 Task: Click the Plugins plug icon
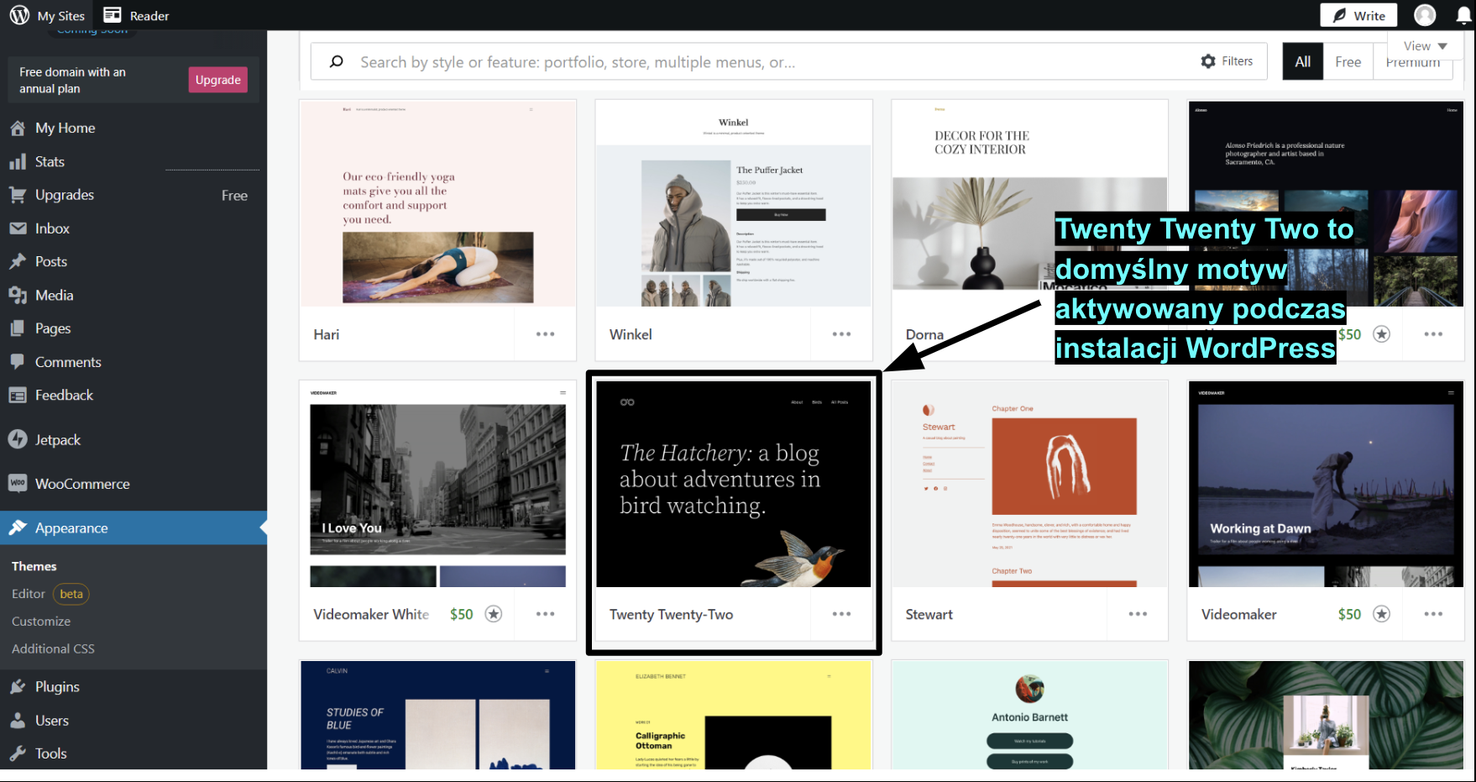point(18,687)
